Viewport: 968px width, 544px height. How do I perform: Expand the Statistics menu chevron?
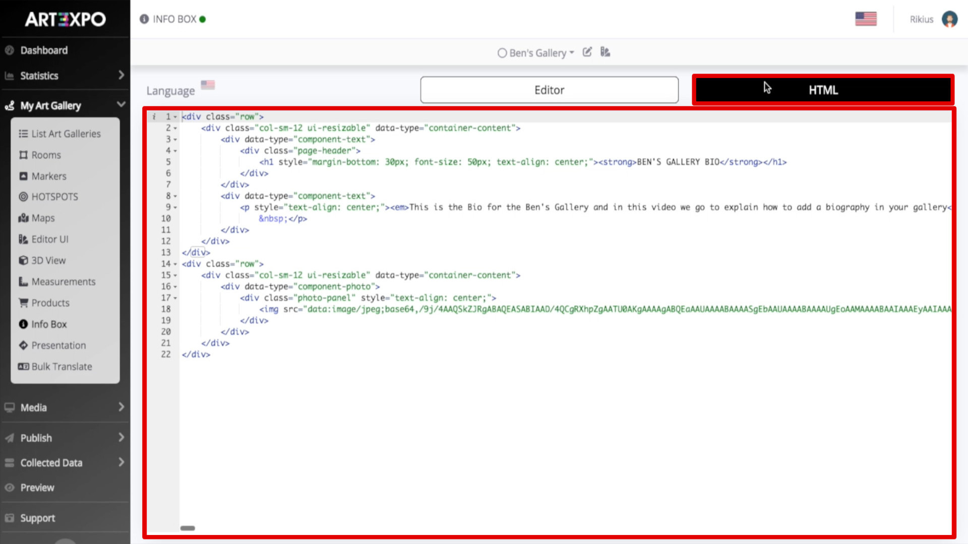pyautogui.click(x=121, y=75)
